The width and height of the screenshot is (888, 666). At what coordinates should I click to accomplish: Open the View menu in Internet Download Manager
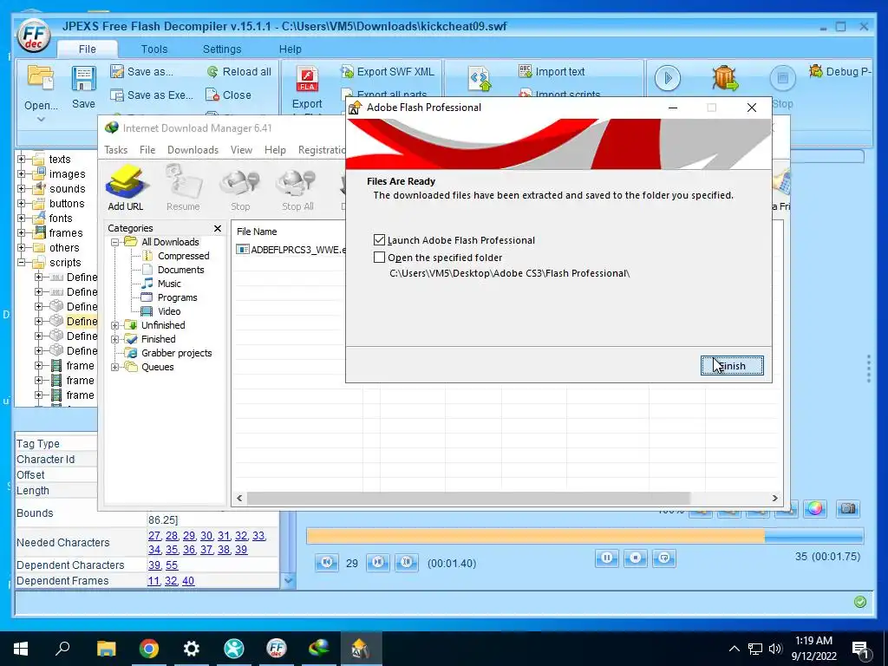pyautogui.click(x=241, y=149)
